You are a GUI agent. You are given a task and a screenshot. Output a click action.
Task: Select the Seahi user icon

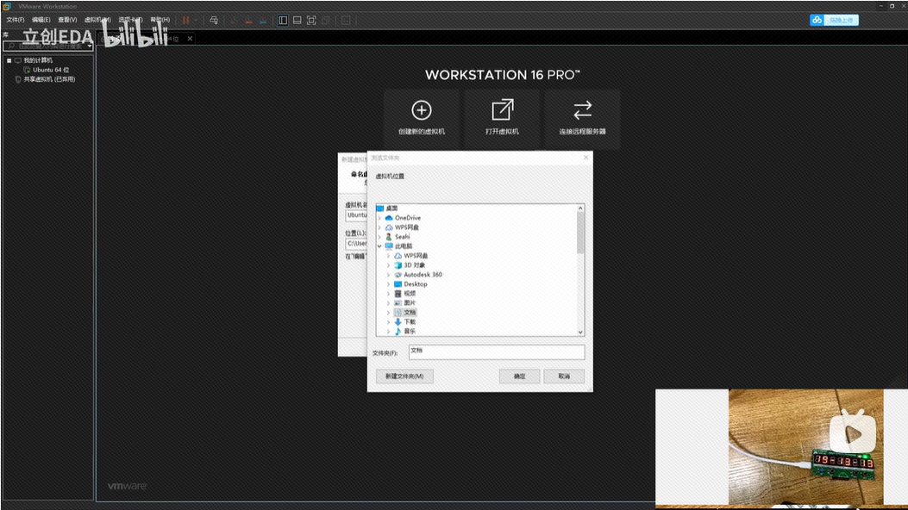[x=389, y=237]
